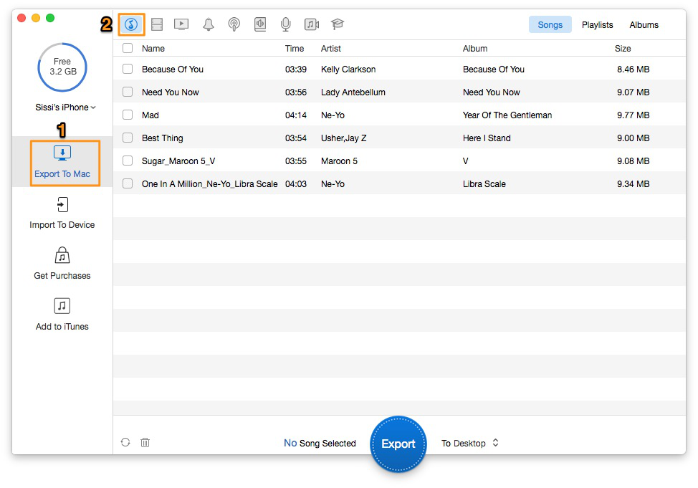This screenshot has width=698, height=488.
Task: Click the artist Usher,Jay Z
Action: (344, 138)
